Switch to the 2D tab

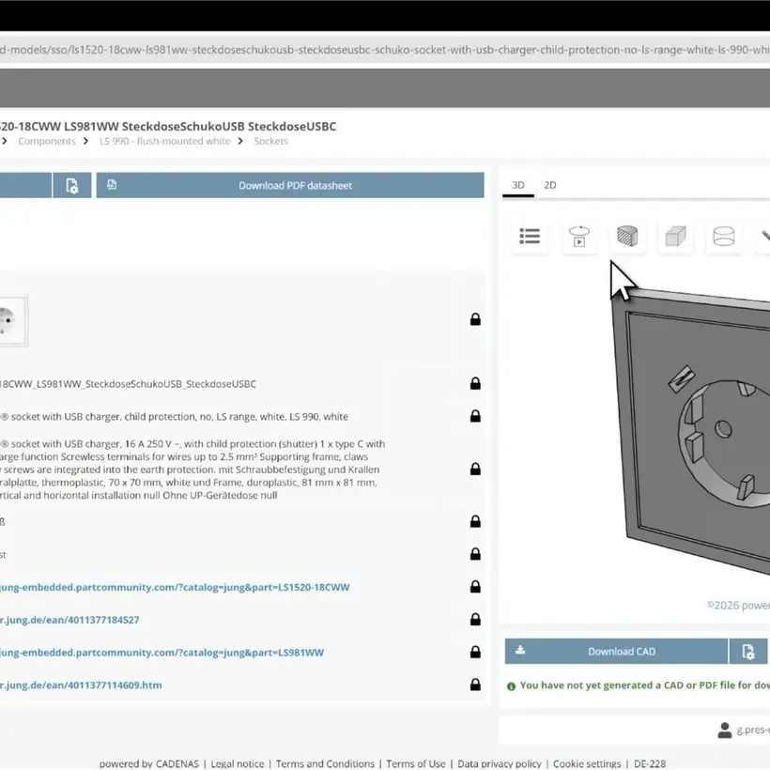click(550, 185)
